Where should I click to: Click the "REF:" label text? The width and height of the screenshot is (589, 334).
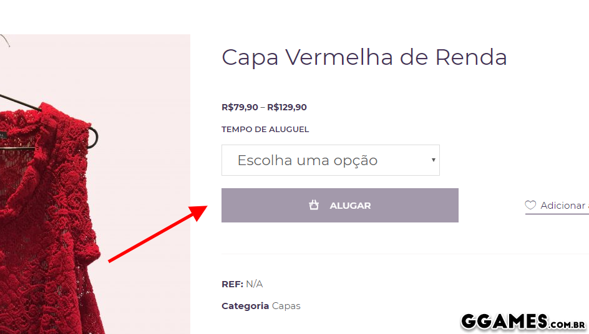click(x=232, y=284)
